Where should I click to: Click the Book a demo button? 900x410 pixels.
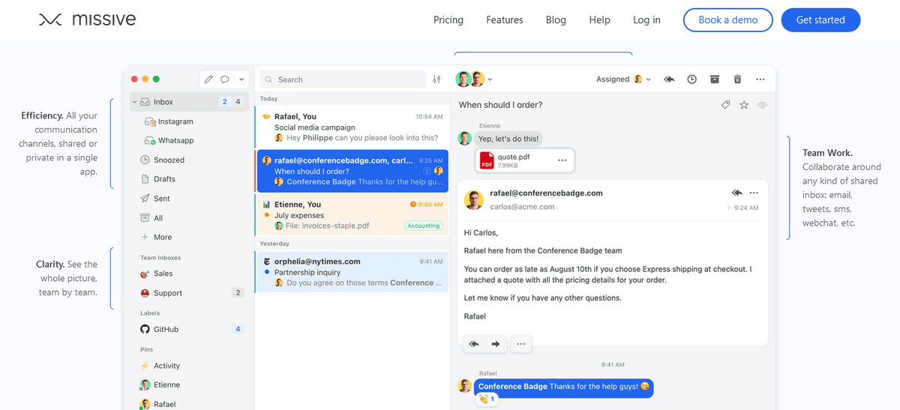point(728,20)
